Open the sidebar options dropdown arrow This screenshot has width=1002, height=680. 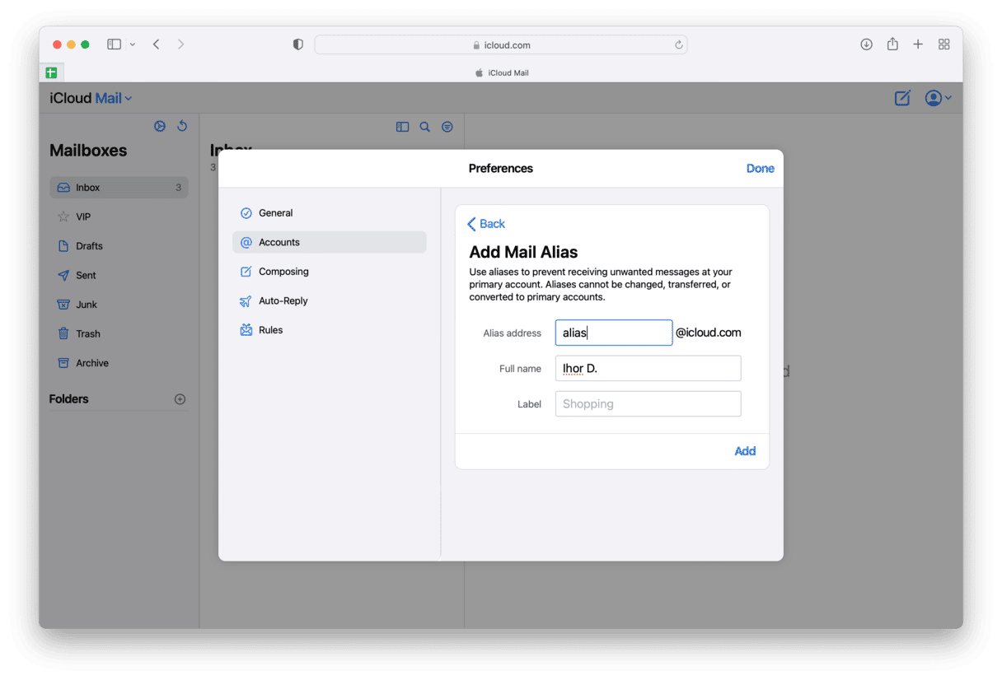click(132, 44)
